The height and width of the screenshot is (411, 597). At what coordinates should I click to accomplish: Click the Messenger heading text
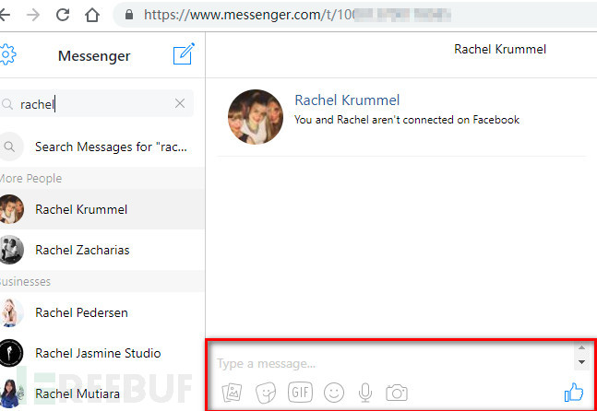click(94, 56)
